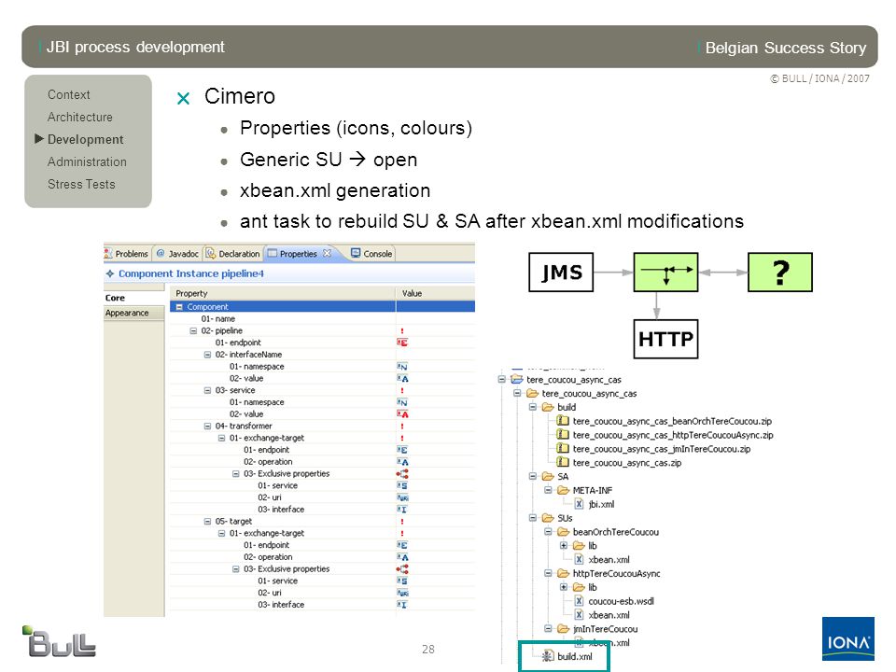Collapse the 04- transformer node
The image size is (896, 672).
click(207, 427)
